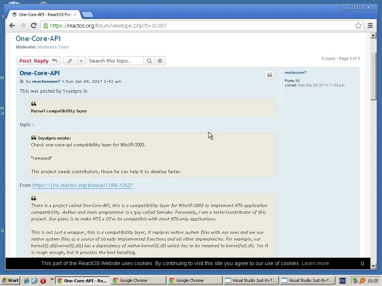Focus the 'Search this topic' field
The width and height of the screenshot is (382, 286).
coord(116,61)
